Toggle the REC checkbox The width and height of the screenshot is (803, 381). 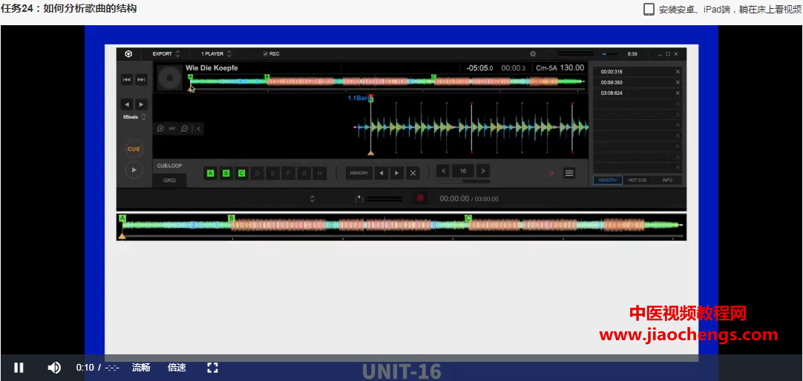coord(265,53)
